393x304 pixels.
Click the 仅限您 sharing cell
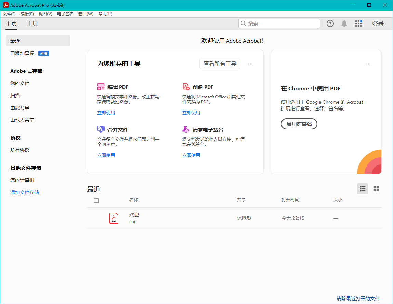(244, 218)
